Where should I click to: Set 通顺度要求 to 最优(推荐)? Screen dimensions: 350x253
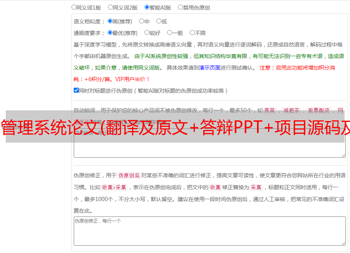[110, 33]
